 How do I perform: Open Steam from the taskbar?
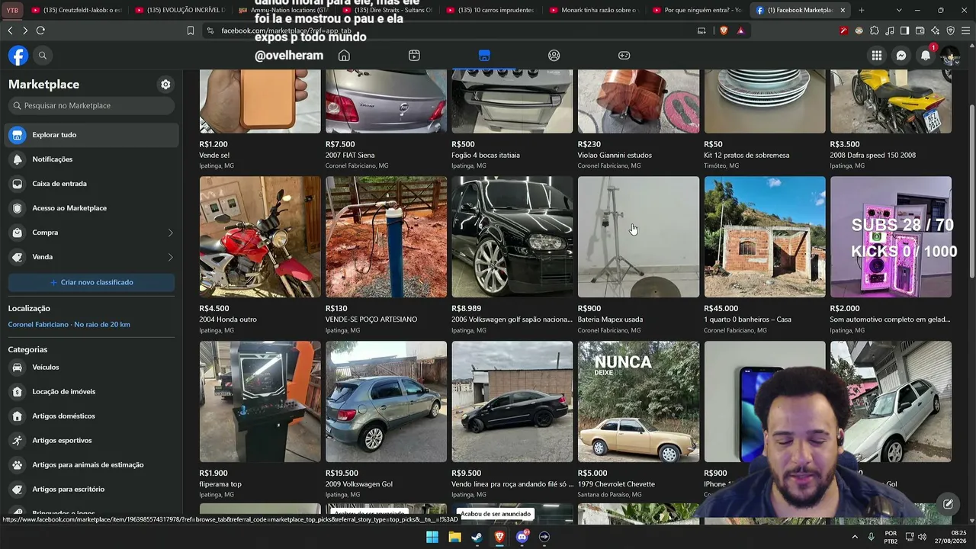click(x=477, y=537)
